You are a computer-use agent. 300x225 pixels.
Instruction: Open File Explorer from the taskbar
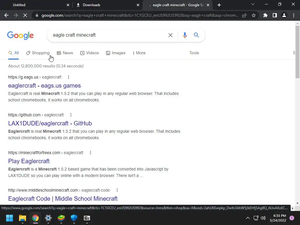(x=22, y=218)
